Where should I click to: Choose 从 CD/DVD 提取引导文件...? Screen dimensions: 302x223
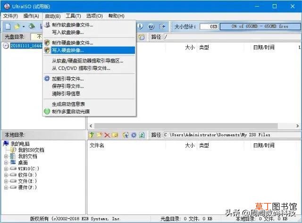89,68
